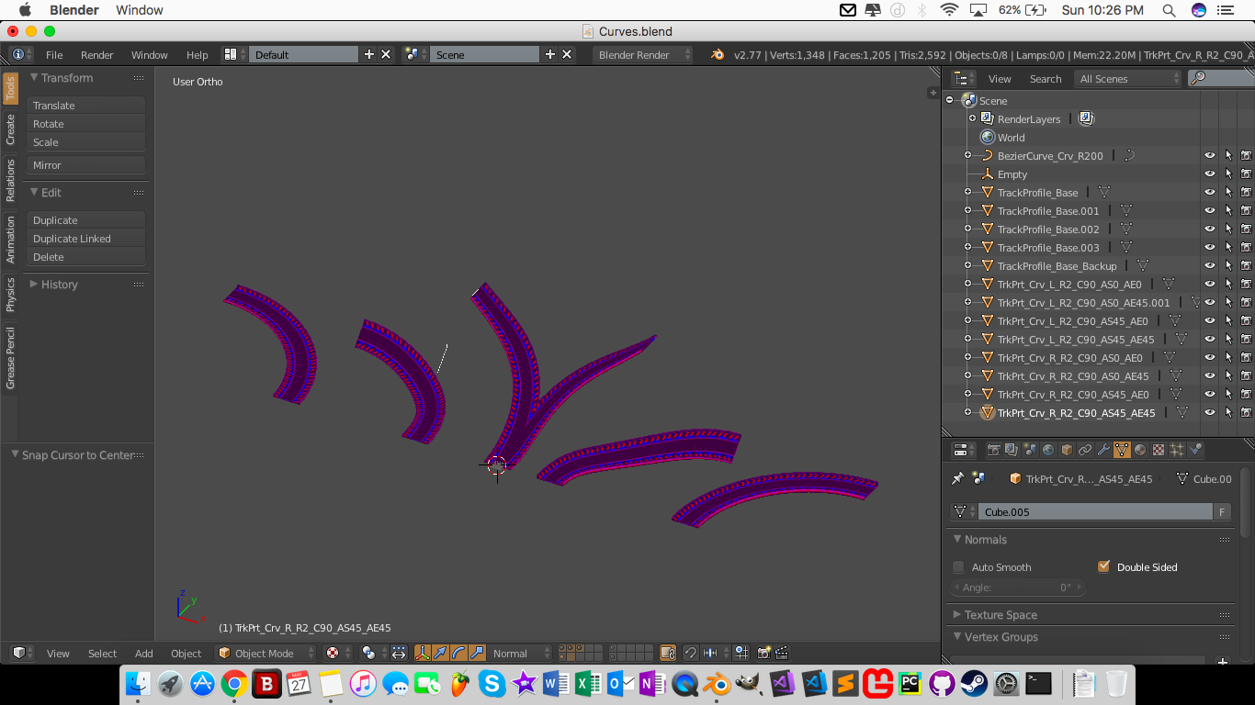Pin the properties context with pushpin
This screenshot has width=1255, height=705.
(x=957, y=478)
